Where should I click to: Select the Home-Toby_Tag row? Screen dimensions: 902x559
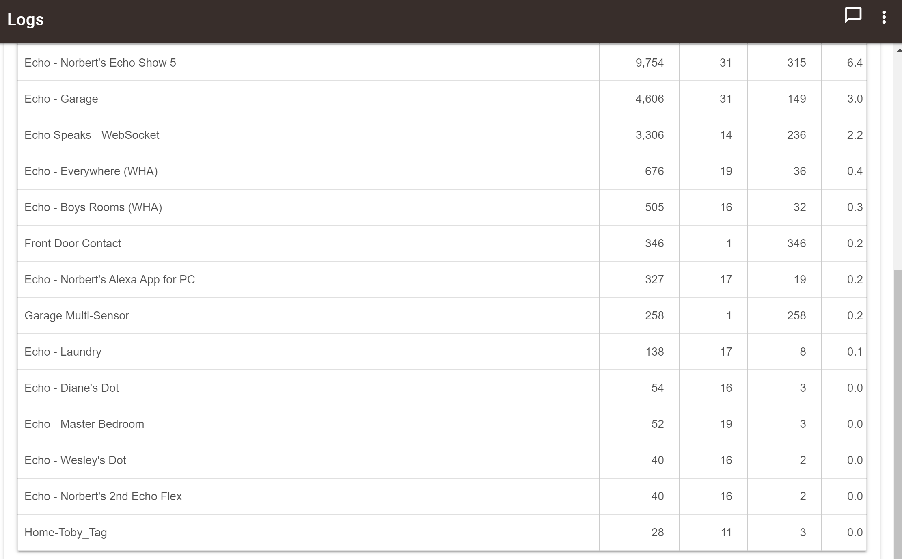(x=66, y=533)
